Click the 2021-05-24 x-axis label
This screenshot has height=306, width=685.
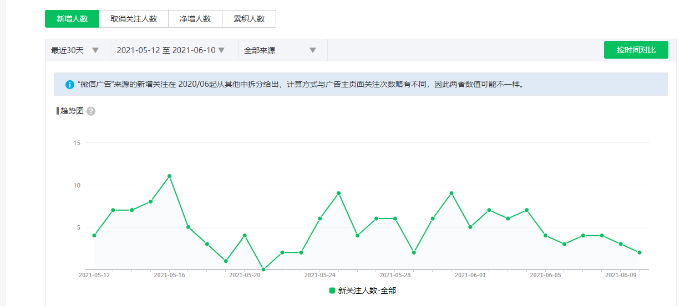pos(320,275)
